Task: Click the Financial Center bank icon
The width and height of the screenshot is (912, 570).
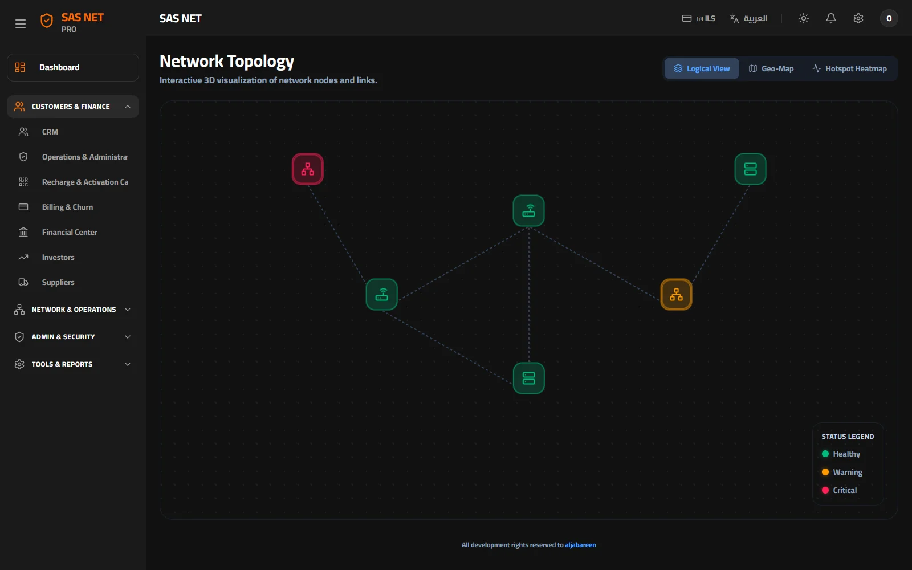Action: [23, 232]
